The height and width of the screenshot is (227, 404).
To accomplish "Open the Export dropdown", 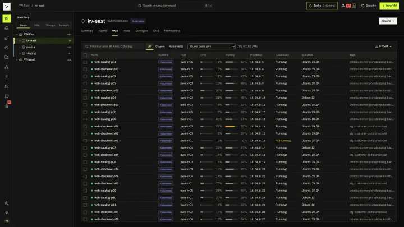I will pyautogui.click(x=383, y=47).
